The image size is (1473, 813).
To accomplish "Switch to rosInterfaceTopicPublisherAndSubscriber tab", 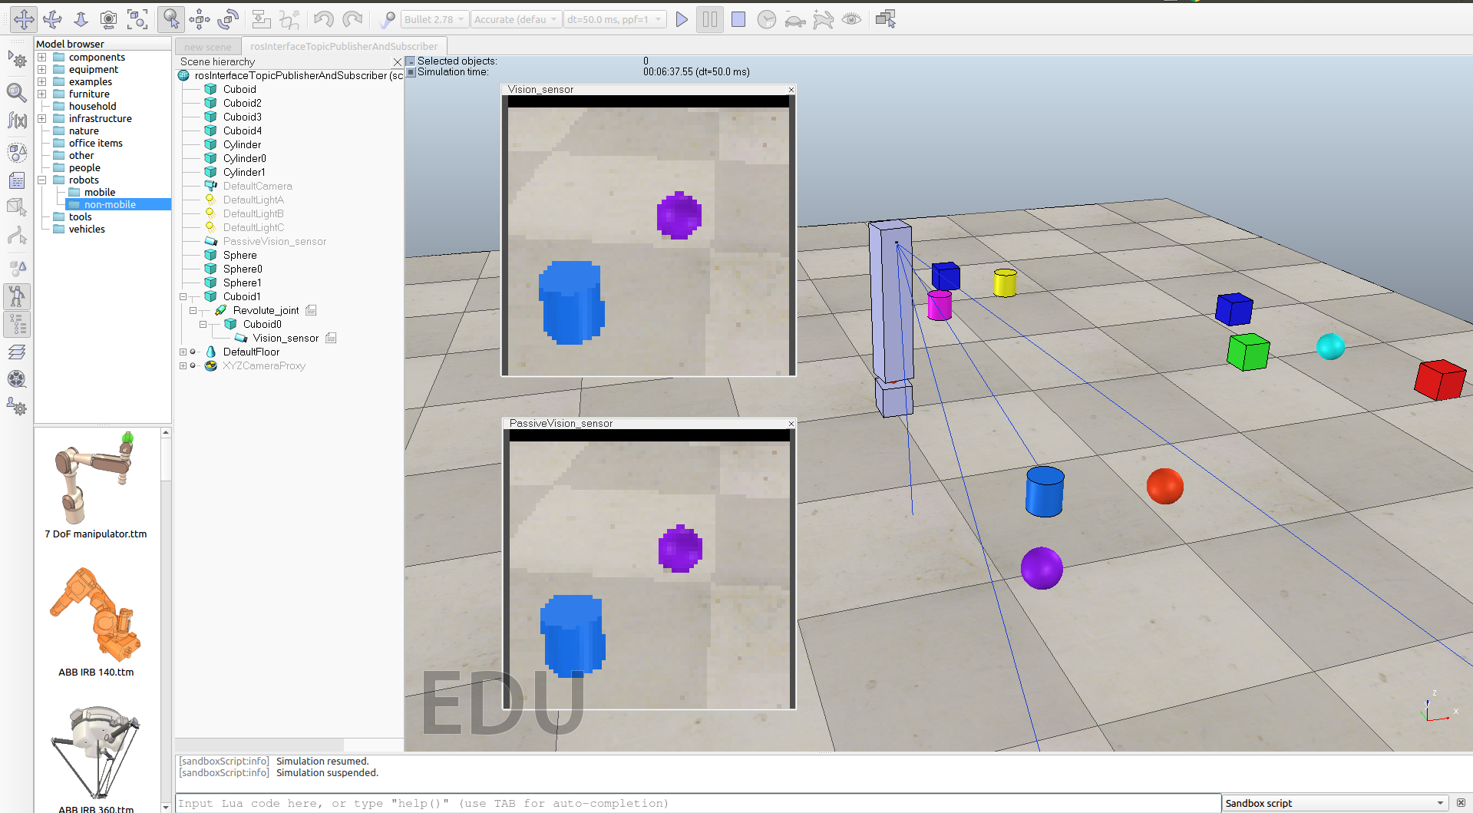I will tap(344, 46).
